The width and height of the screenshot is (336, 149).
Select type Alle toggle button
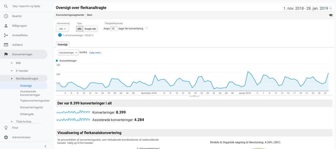click(79, 28)
